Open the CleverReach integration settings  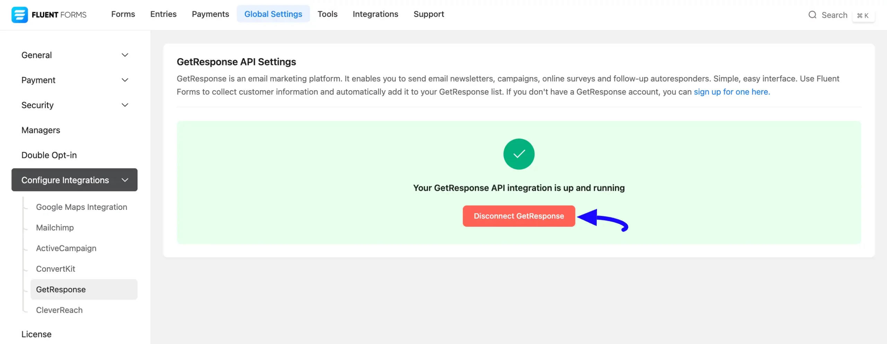pyautogui.click(x=59, y=310)
